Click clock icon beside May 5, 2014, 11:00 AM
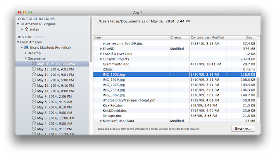Image resolution: width=276 pixels, height=156 pixels. tap(34, 118)
